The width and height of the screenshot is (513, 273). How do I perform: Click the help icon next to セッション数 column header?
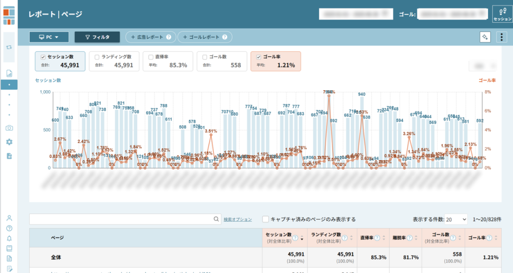pos(295,238)
